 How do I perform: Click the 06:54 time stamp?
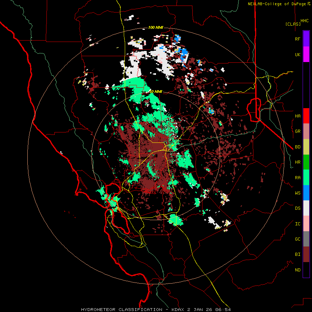coord(223,310)
